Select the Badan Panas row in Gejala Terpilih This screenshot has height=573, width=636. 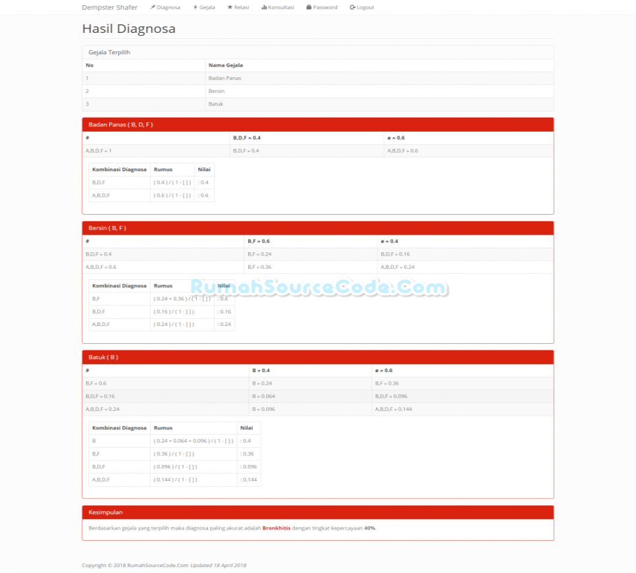click(225, 78)
